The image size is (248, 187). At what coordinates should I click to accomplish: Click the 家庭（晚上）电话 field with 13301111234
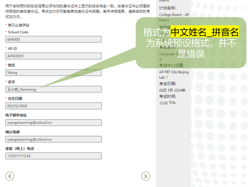pos(53,156)
